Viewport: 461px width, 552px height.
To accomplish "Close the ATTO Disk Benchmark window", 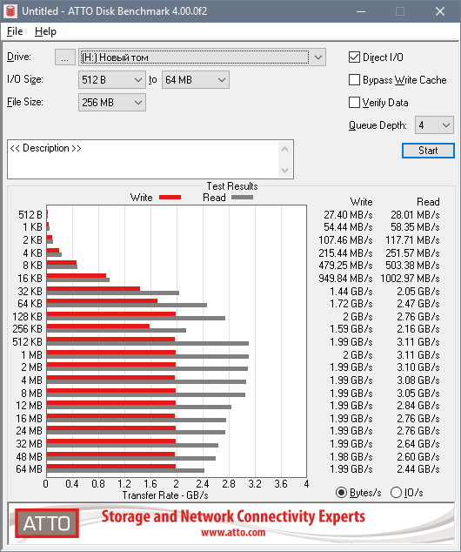I will coord(440,11).
